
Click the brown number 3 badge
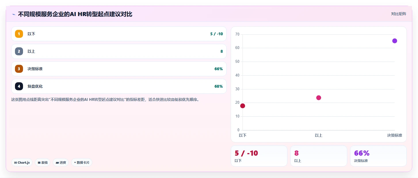coord(19,69)
